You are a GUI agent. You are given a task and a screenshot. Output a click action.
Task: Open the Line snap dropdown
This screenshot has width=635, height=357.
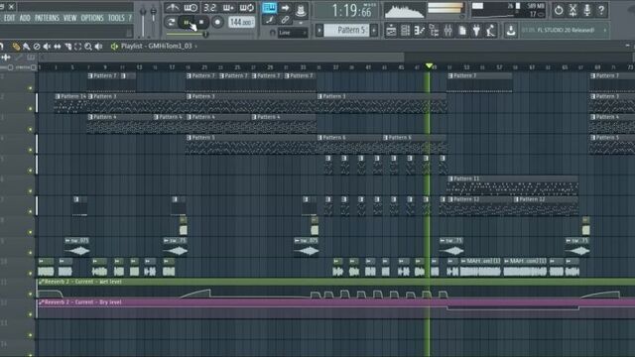click(293, 33)
